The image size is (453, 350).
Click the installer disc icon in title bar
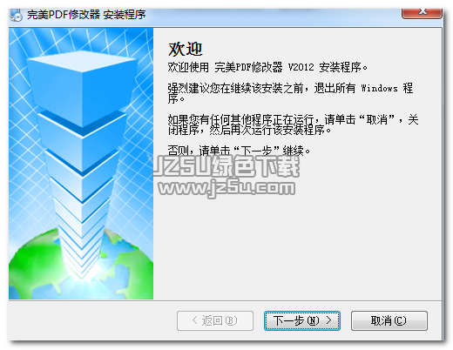[17, 15]
